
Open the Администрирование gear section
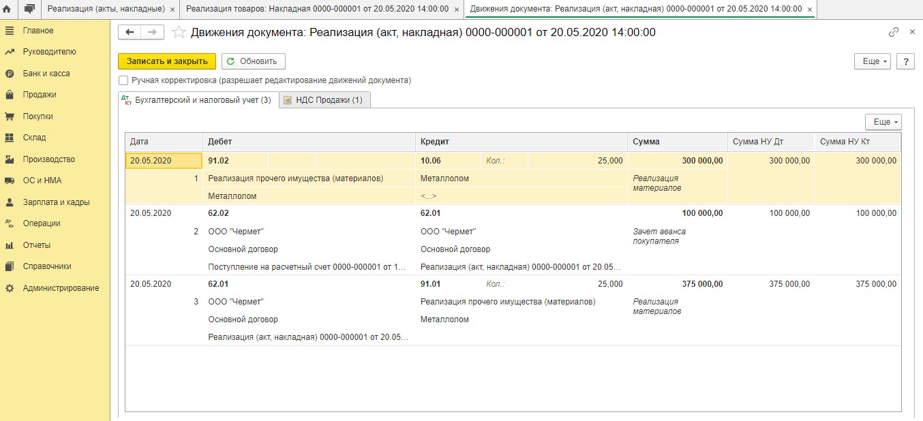click(x=61, y=288)
